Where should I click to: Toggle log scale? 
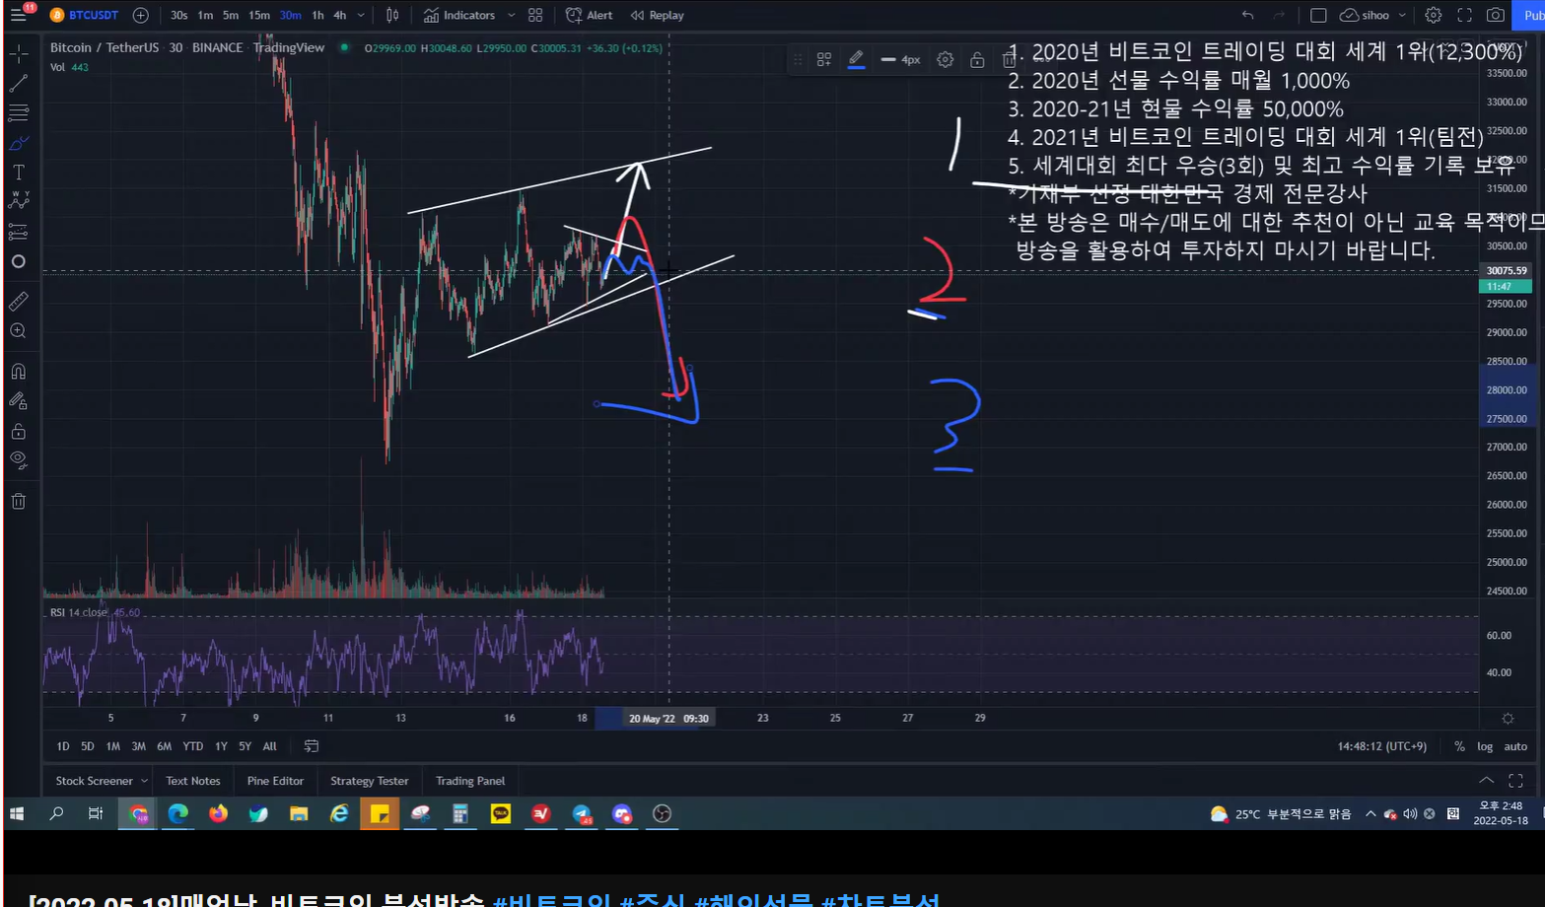click(x=1485, y=746)
